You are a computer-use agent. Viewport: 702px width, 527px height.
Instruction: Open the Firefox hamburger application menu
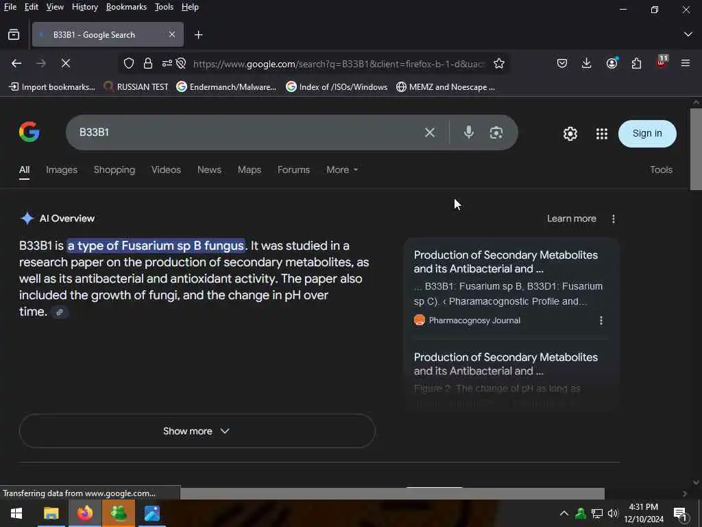pos(686,63)
